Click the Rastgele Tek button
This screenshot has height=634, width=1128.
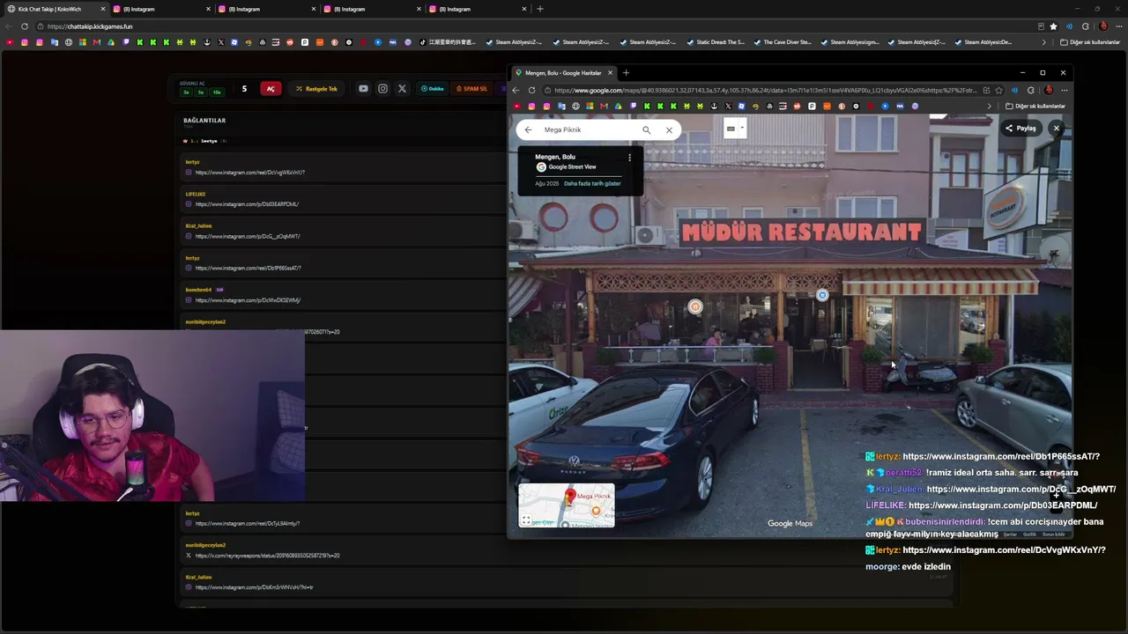316,89
